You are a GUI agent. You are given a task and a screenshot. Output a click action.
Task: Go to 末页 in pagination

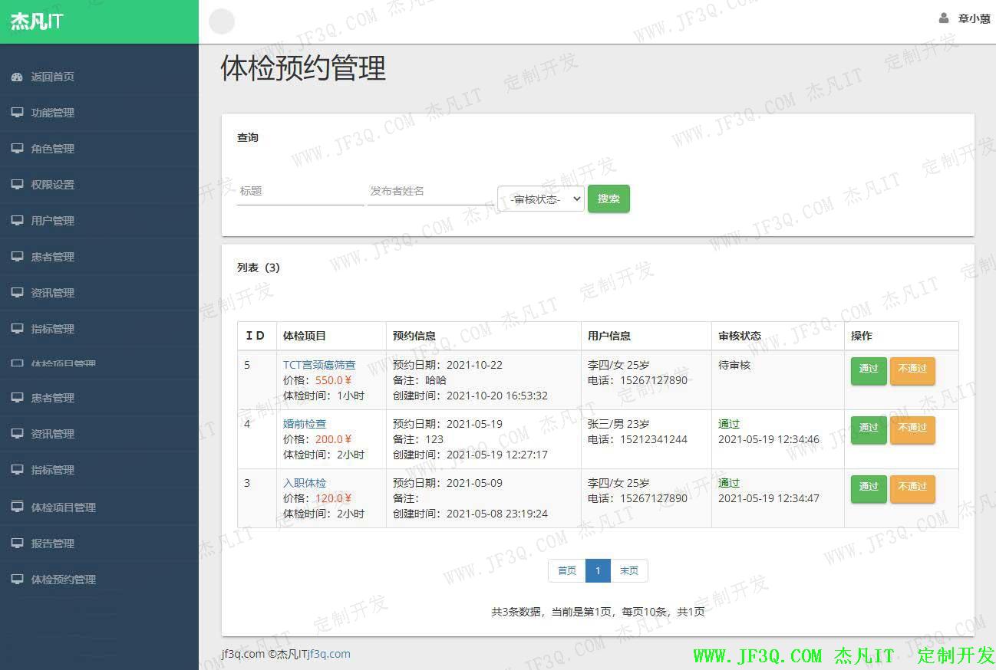(x=629, y=571)
